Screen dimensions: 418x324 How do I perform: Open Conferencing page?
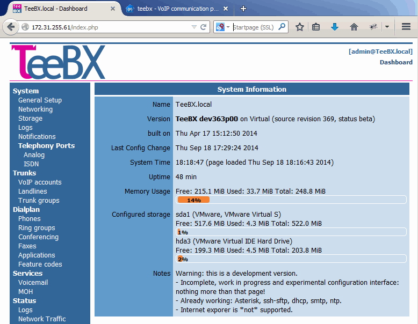[38, 237]
